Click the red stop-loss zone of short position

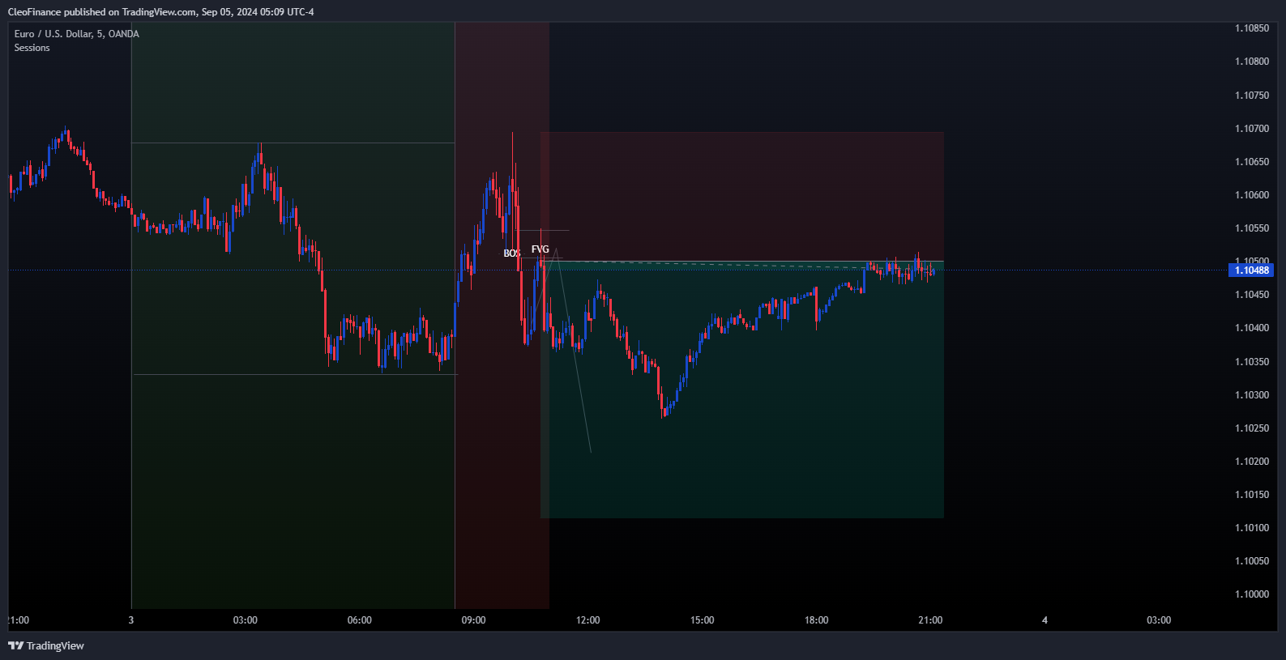coord(742,197)
